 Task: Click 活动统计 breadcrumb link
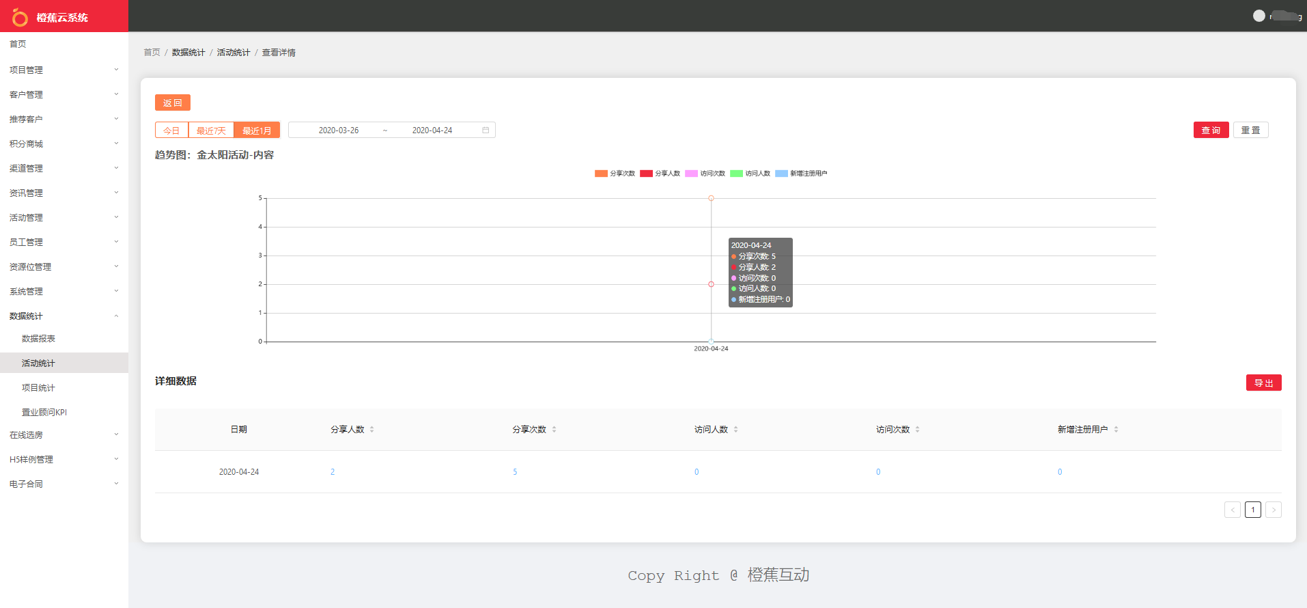click(234, 53)
